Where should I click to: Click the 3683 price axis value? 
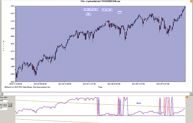[x=13, y=59]
